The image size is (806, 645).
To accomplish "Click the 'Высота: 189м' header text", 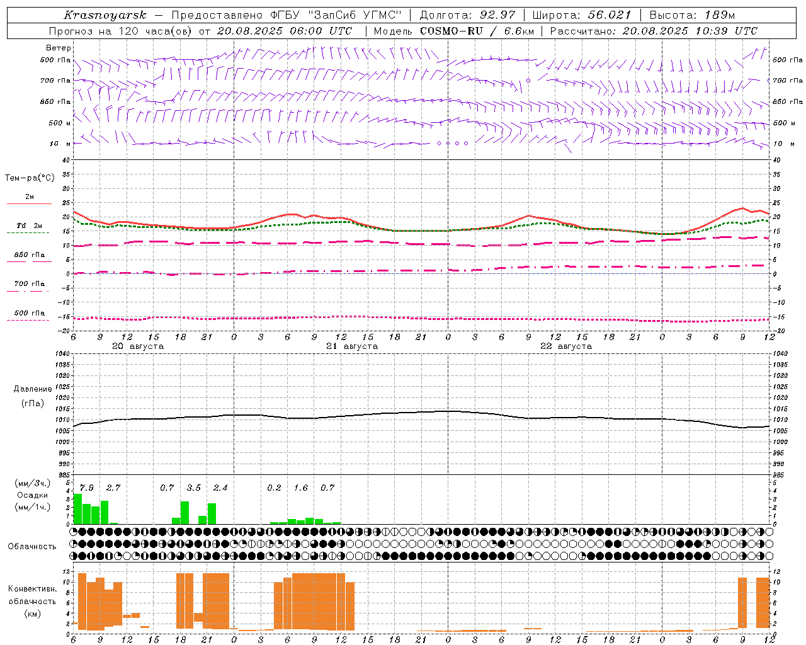I will (692, 15).
